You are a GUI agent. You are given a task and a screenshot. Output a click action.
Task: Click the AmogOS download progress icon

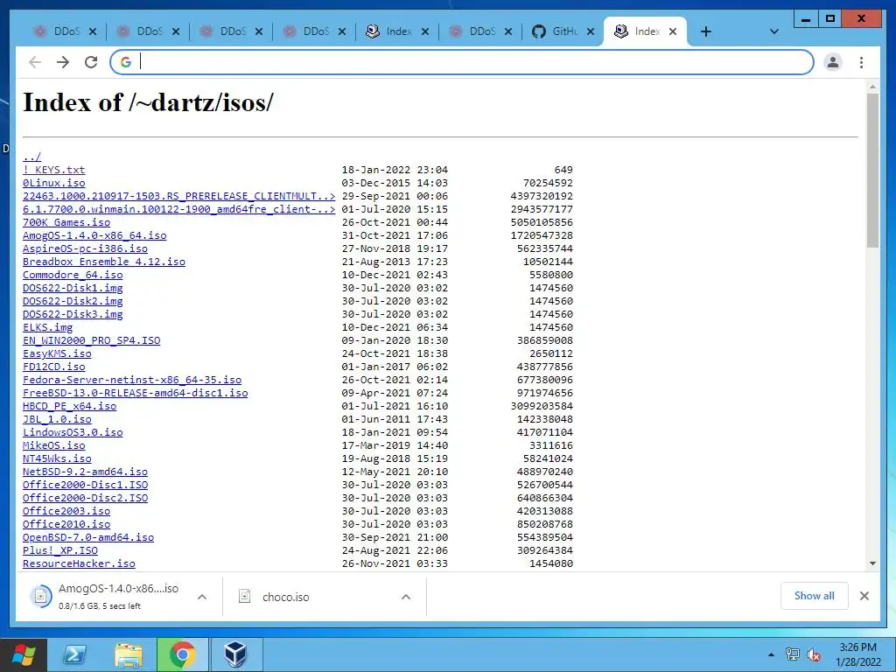[x=41, y=597]
